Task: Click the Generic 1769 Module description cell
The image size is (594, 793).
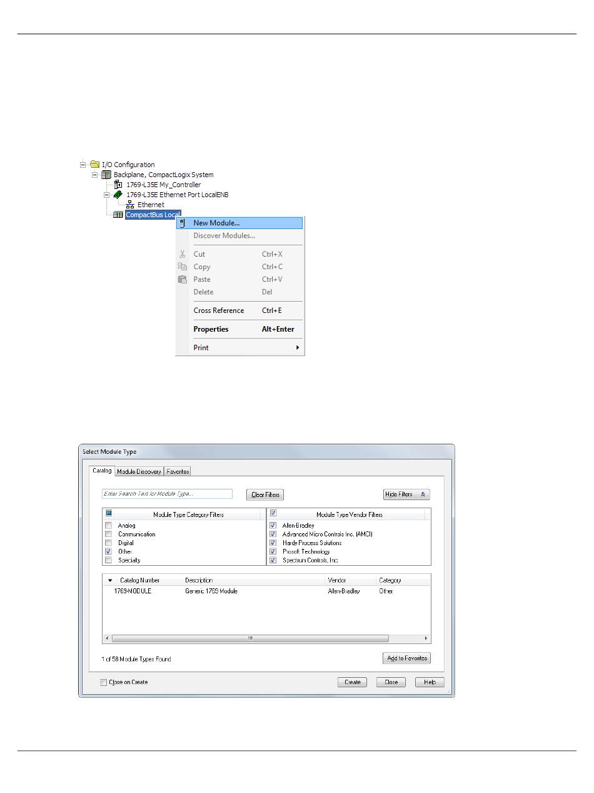Action: pos(211,591)
